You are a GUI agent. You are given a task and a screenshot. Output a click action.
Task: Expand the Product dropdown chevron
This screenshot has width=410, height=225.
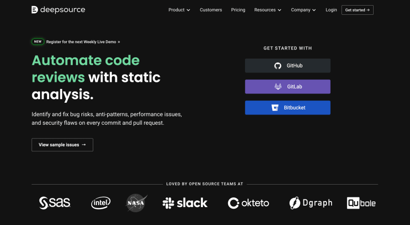(x=188, y=10)
